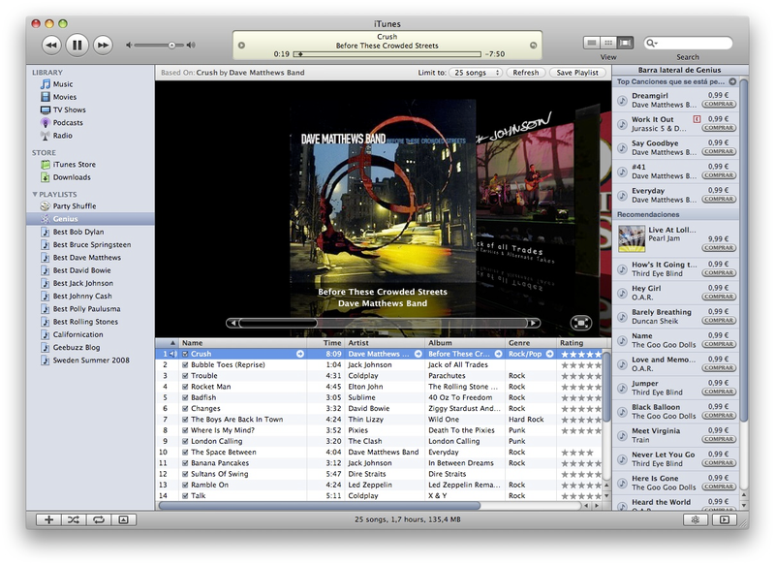Toggle shuffle in the bottom bar

click(x=74, y=519)
